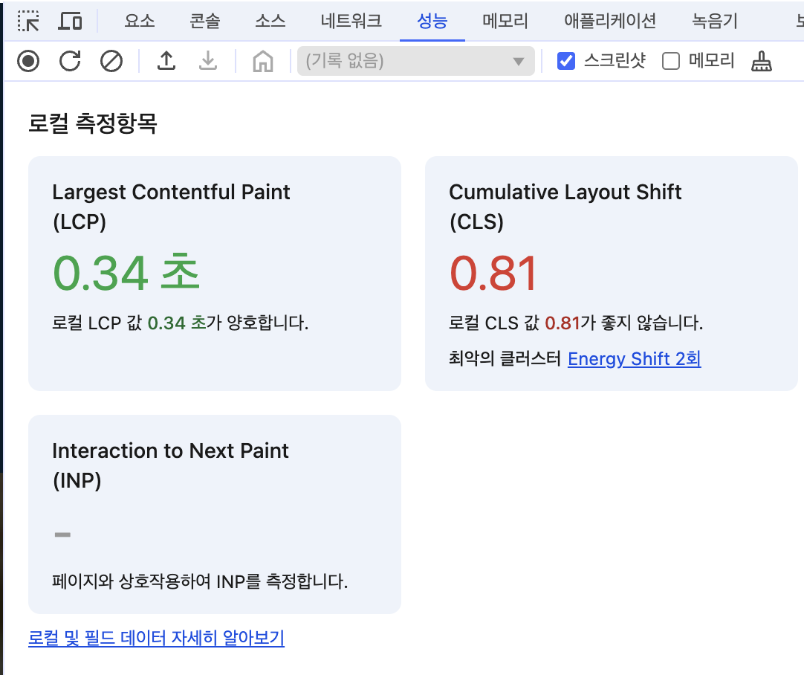Click the download profile icon
Image resolution: width=804 pixels, height=675 pixels.
click(x=208, y=61)
